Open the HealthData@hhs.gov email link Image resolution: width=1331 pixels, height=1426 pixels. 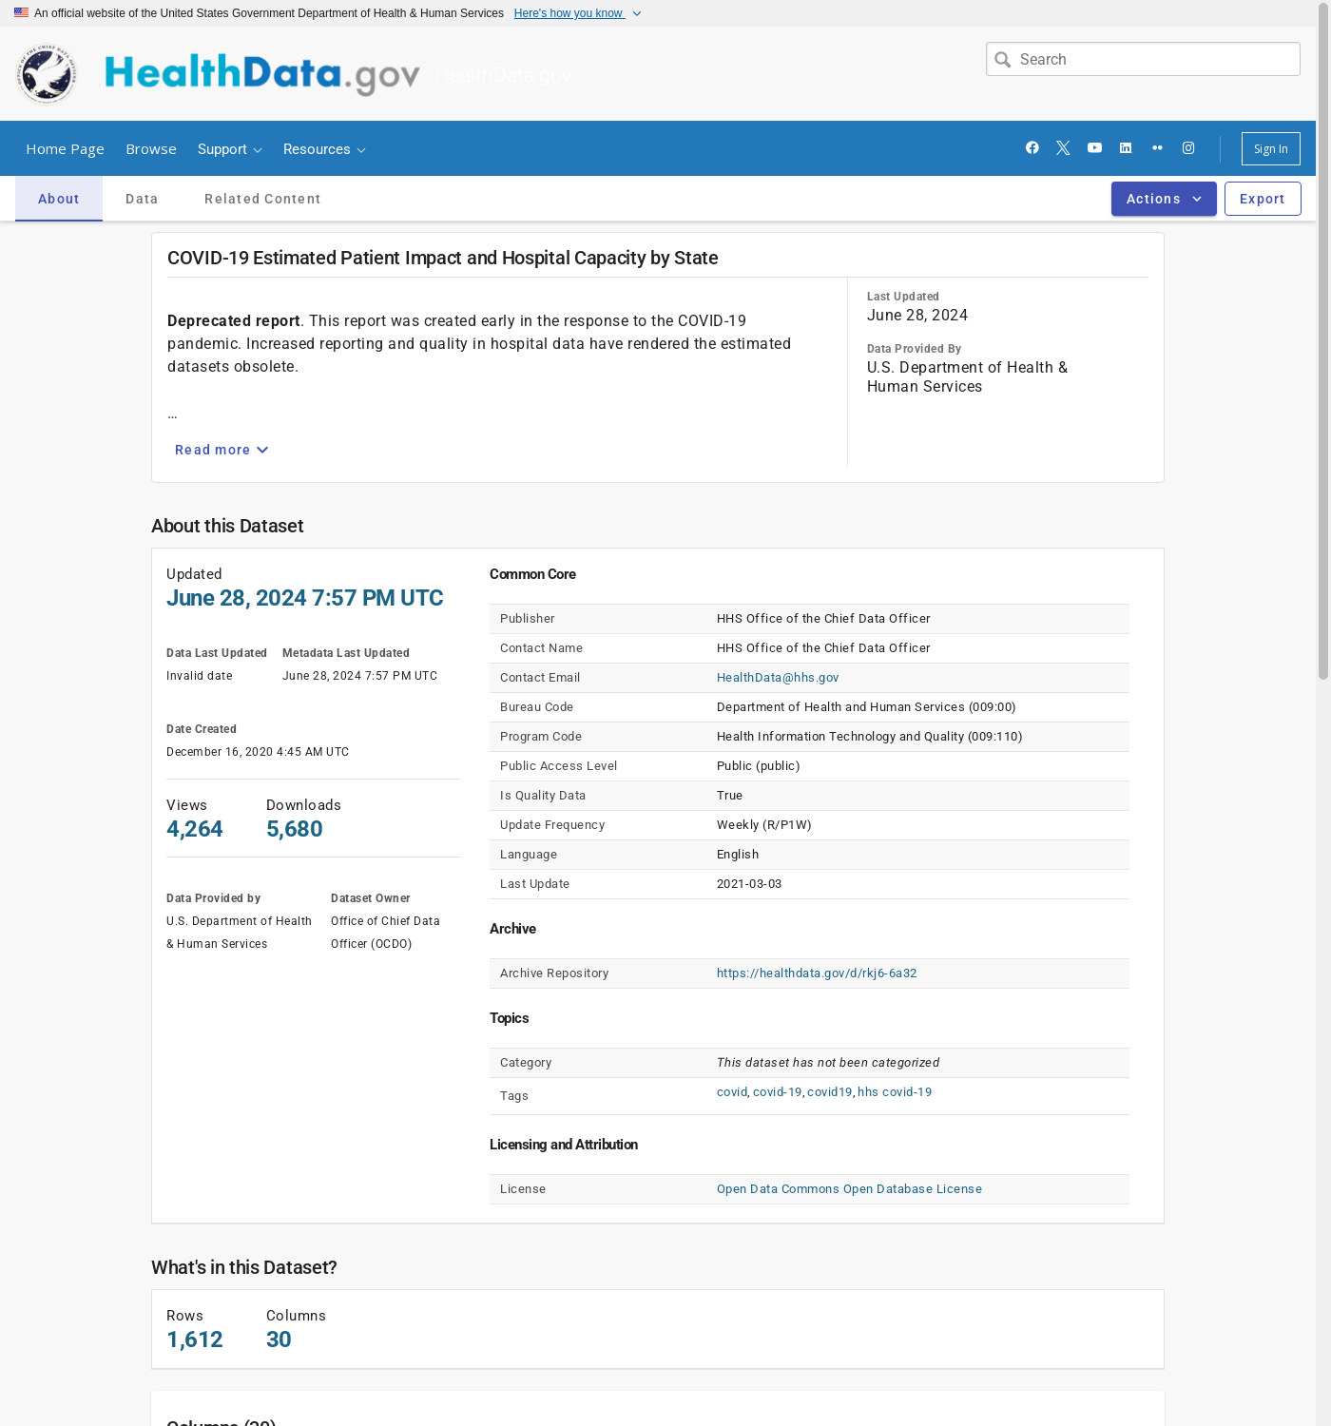pos(778,678)
